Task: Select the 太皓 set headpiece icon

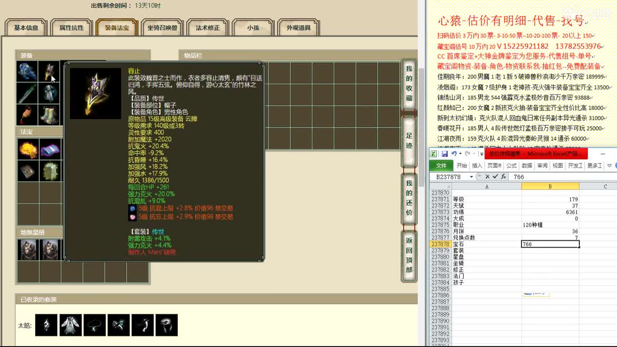Action: click(46, 325)
